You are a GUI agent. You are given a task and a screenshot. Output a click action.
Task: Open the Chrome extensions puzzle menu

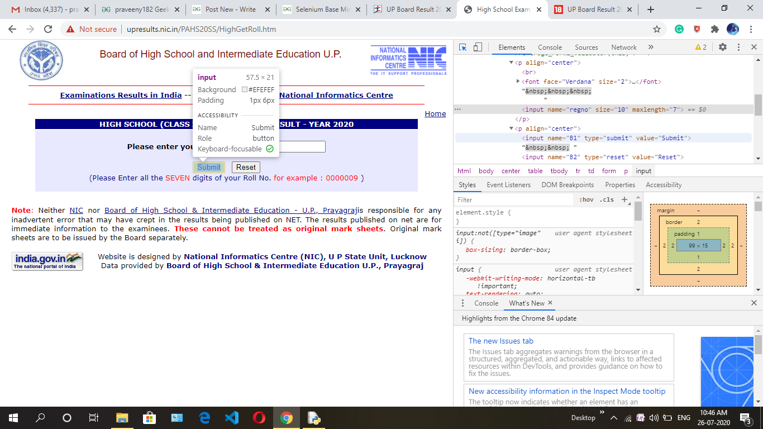pyautogui.click(x=714, y=29)
